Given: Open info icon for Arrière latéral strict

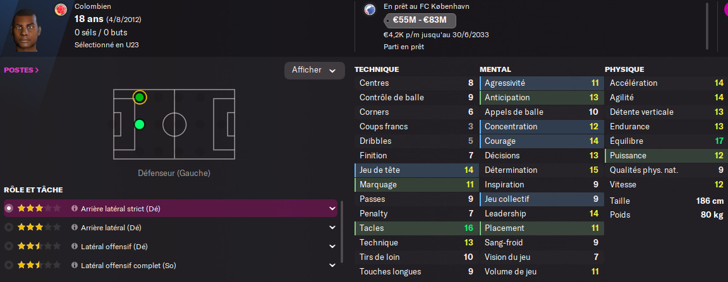Looking at the screenshot, I should coord(75,209).
